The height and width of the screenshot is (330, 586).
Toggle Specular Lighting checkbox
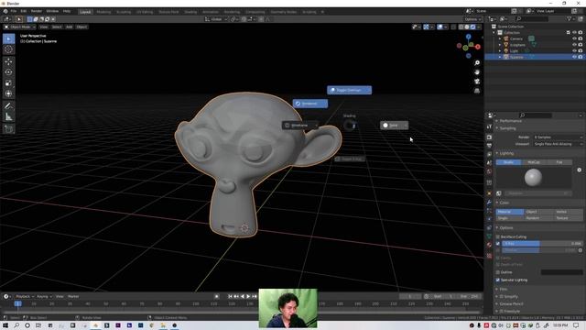pos(498,280)
